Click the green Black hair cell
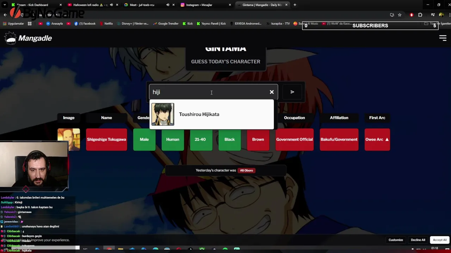451x253 pixels. point(229,140)
